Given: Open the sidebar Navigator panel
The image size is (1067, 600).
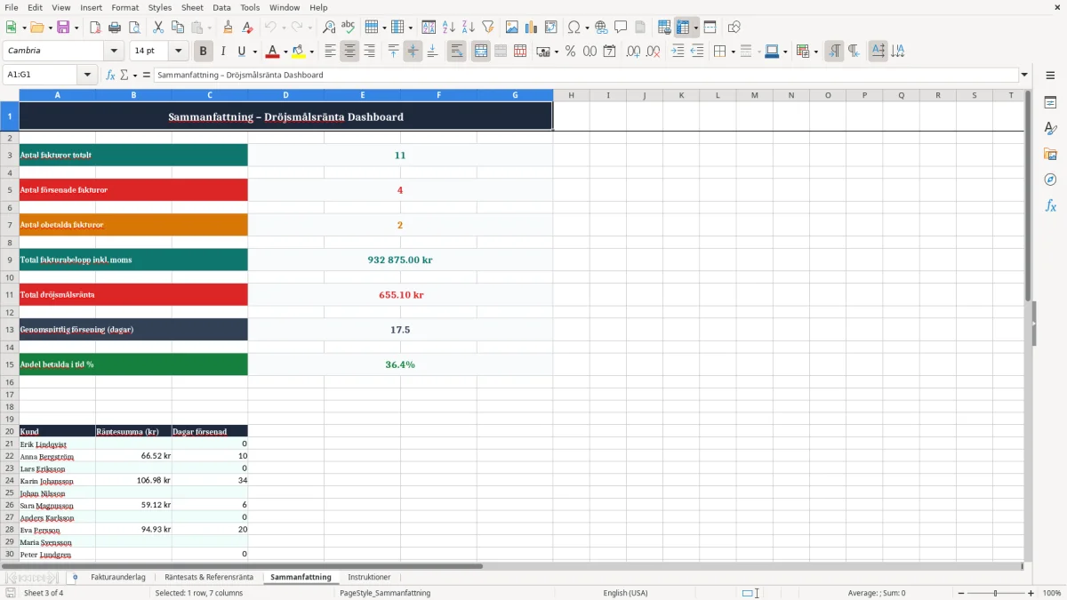Looking at the screenshot, I should point(1050,180).
